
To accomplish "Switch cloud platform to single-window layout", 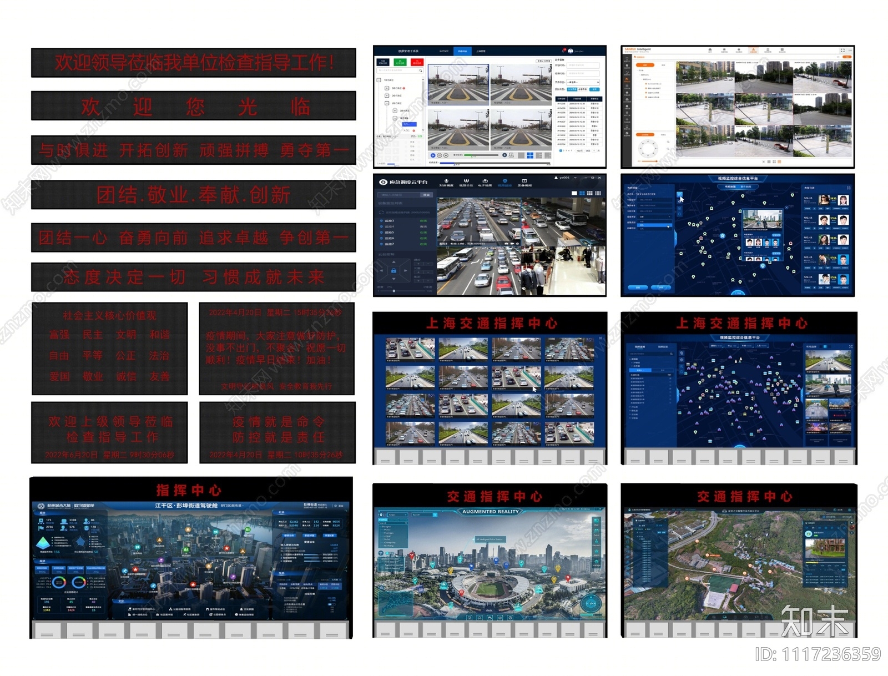I will coord(574,193).
